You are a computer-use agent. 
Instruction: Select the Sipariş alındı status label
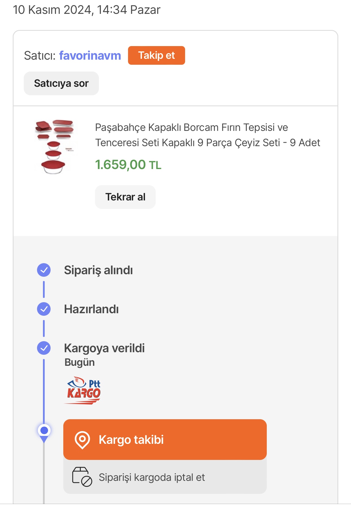click(98, 270)
